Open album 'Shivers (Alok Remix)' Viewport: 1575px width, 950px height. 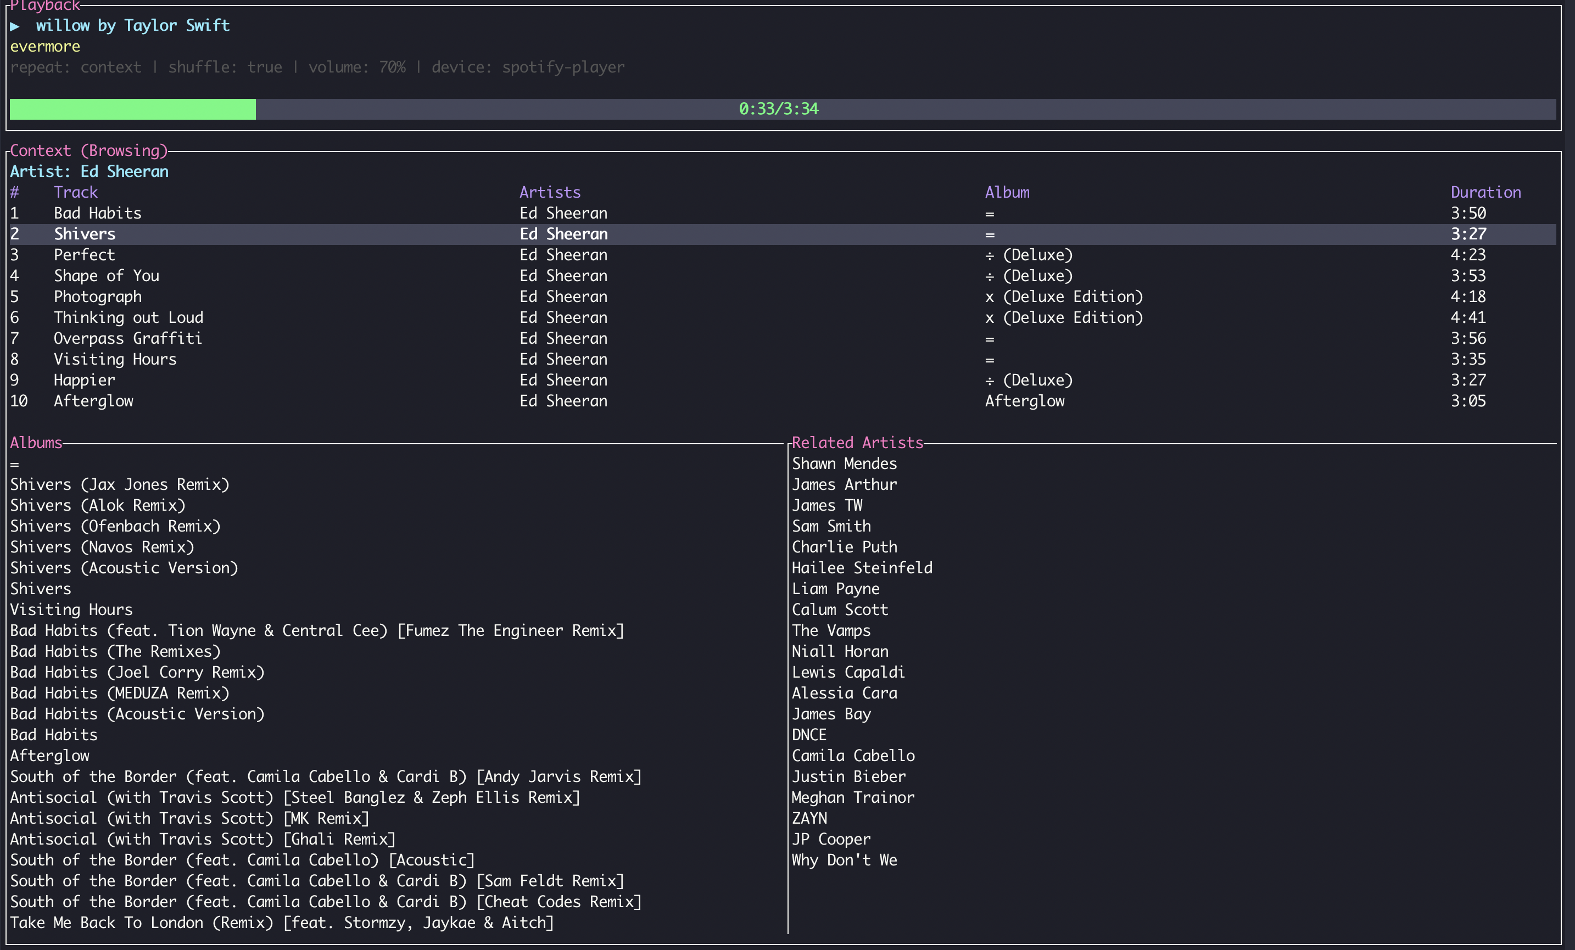tap(98, 506)
